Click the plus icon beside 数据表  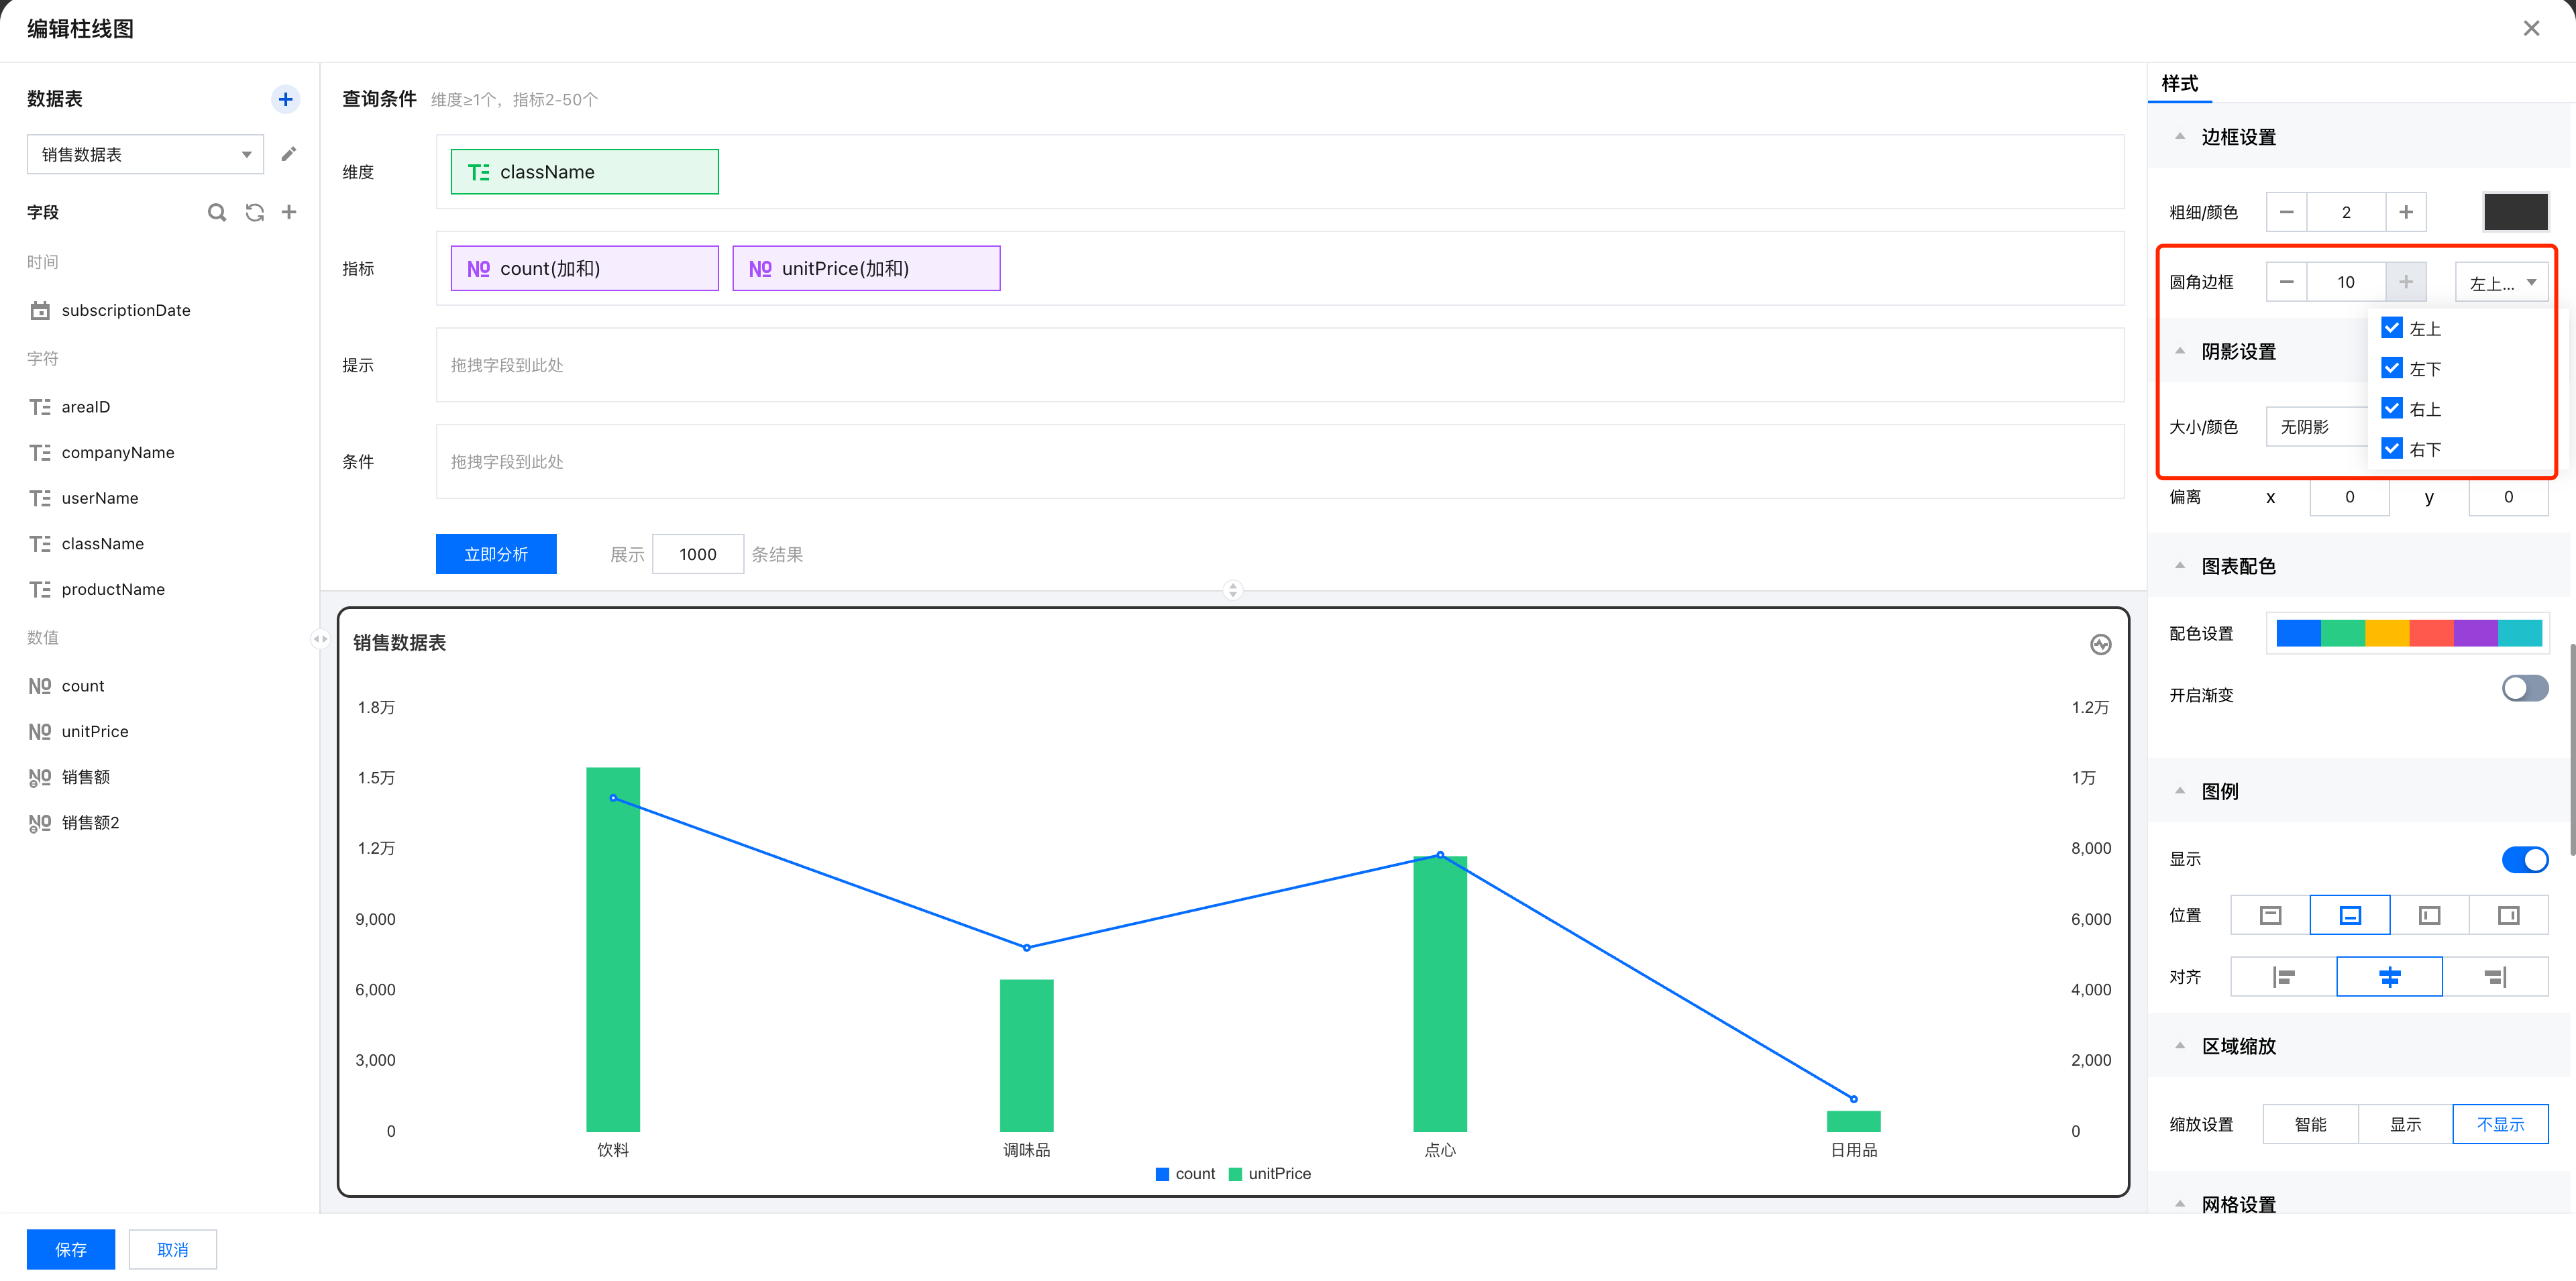click(285, 99)
